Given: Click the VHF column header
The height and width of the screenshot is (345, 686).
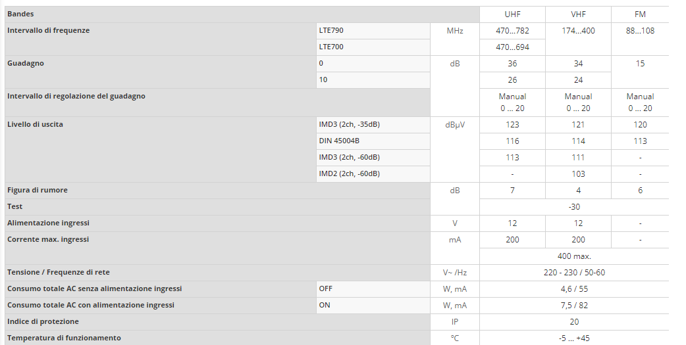Looking at the screenshot, I should click(578, 14).
